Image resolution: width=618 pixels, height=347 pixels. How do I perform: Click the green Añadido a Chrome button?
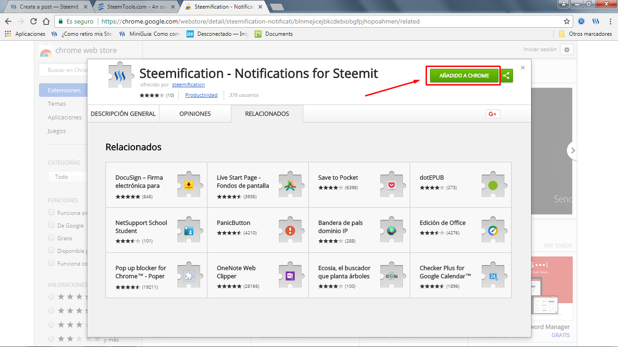click(x=464, y=76)
